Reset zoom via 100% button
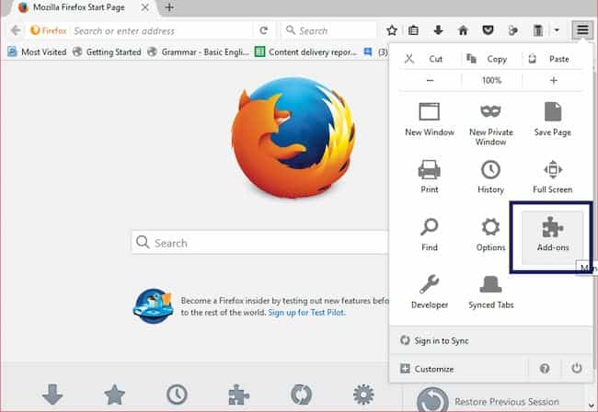 click(x=491, y=80)
